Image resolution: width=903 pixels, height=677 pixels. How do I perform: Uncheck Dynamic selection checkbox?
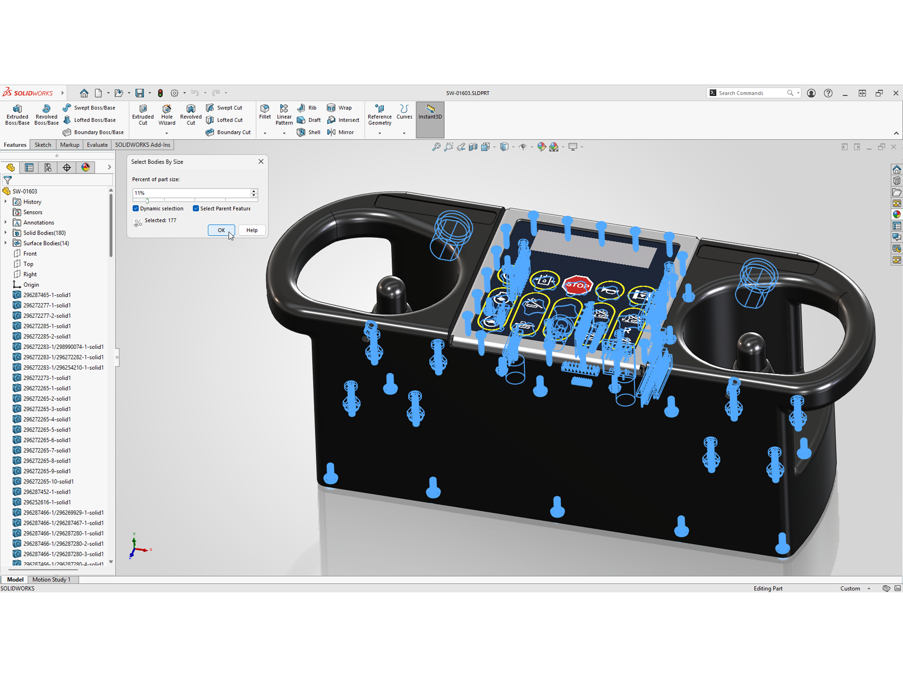[135, 208]
